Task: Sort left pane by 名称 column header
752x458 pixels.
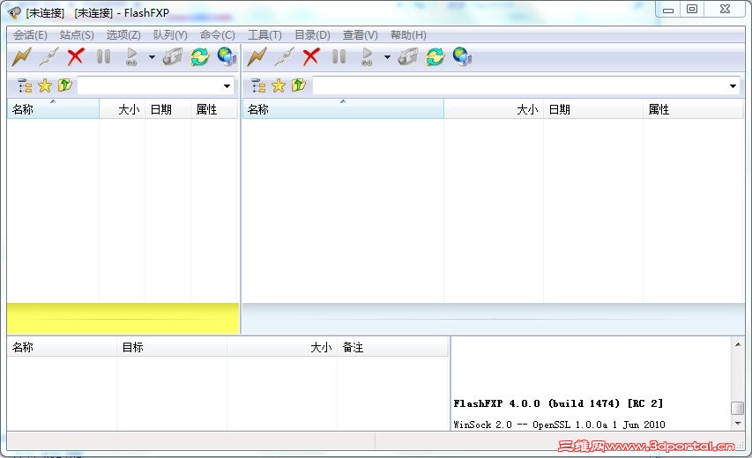Action: 53,109
